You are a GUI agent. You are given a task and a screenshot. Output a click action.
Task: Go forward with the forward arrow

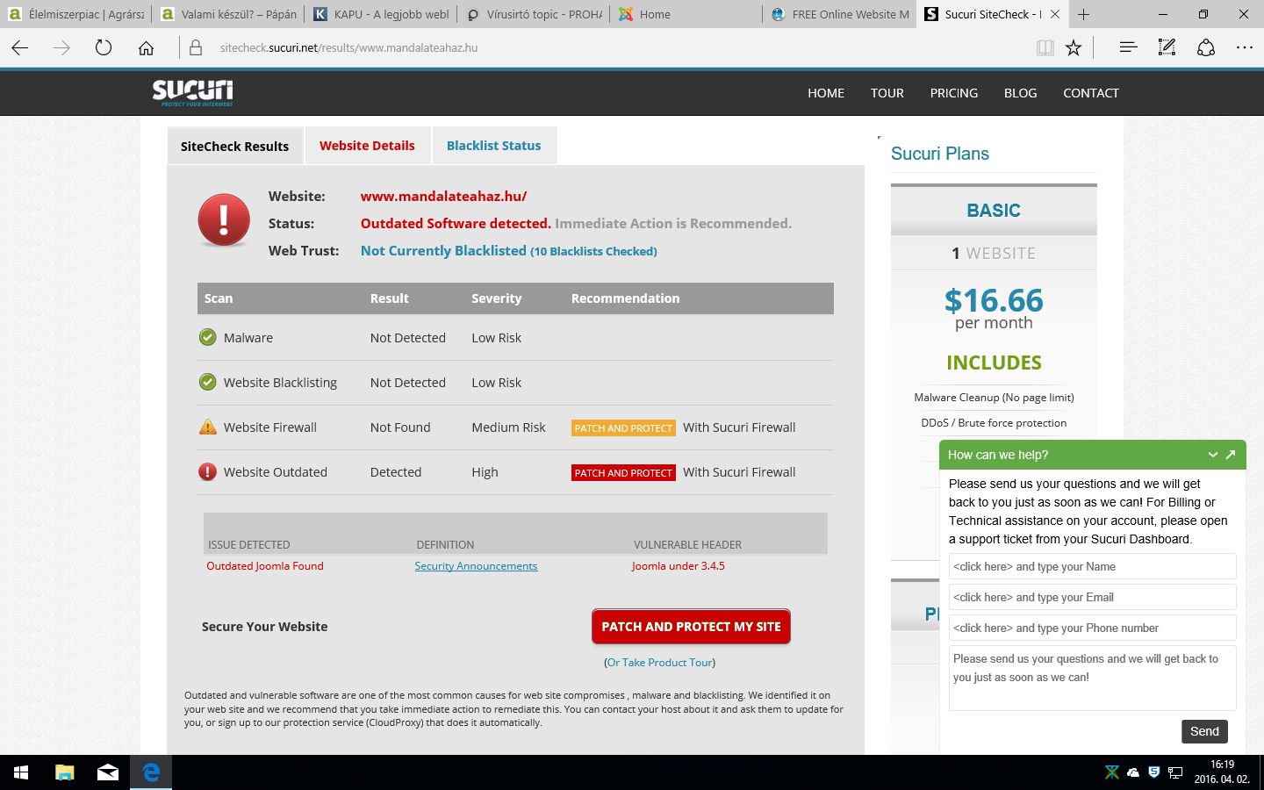coord(61,47)
